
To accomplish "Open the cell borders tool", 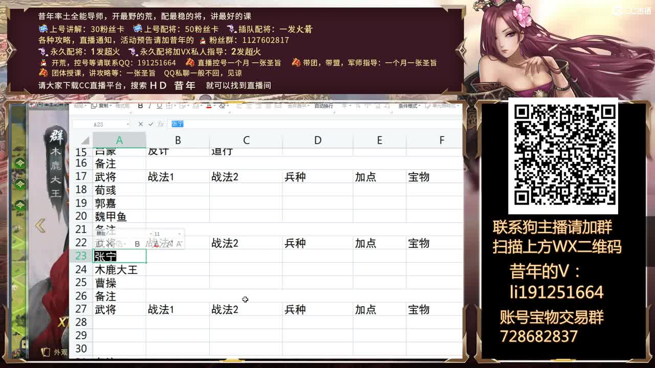I will pyautogui.click(x=169, y=106).
